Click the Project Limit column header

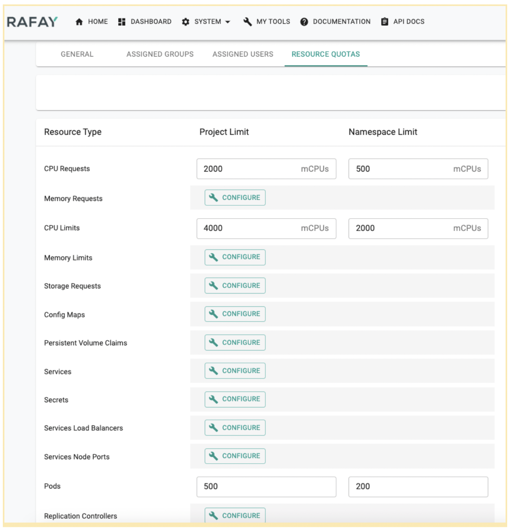click(x=224, y=132)
